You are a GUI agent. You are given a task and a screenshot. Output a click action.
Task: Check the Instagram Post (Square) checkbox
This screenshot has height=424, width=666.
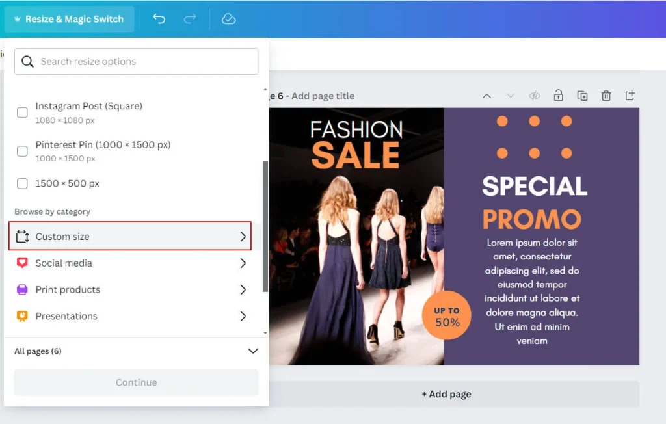22,113
